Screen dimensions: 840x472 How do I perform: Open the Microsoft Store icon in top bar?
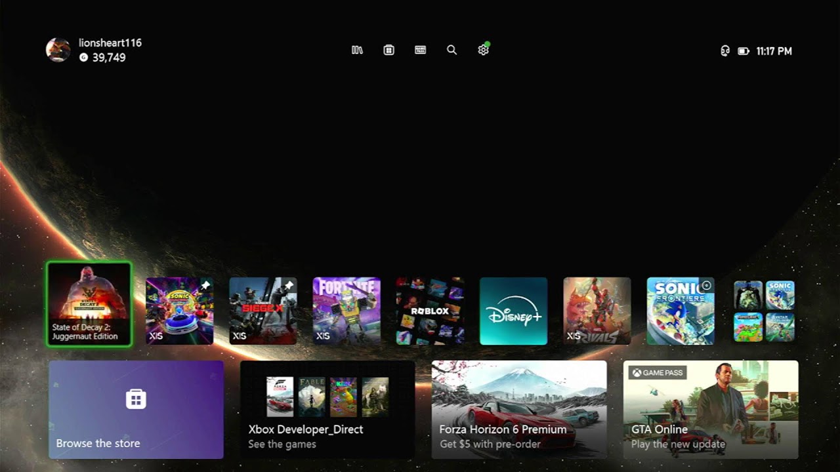click(x=388, y=50)
